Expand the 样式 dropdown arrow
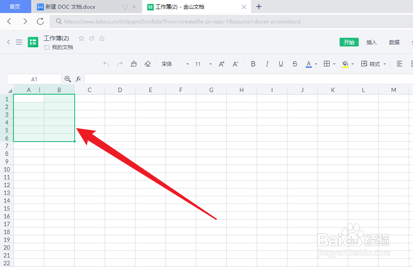The width and height of the screenshot is (413, 267). coord(384,64)
